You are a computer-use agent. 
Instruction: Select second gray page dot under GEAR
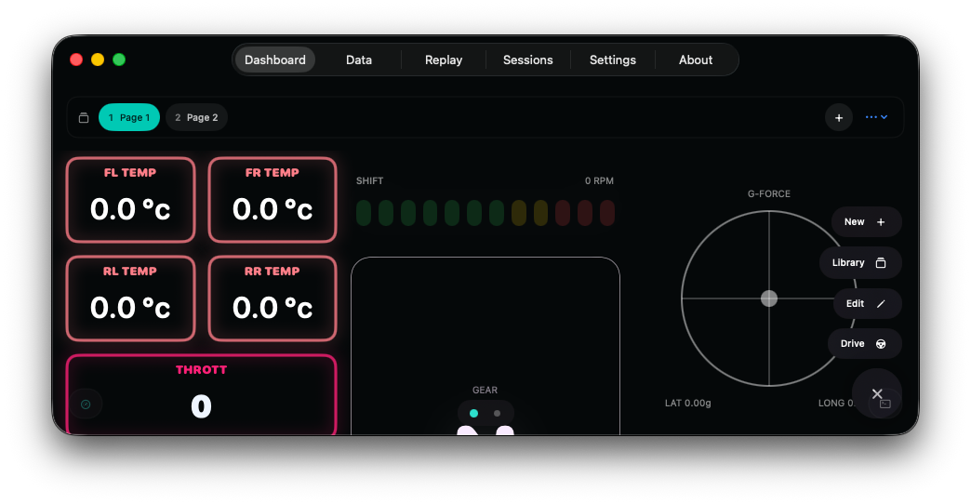tap(497, 413)
